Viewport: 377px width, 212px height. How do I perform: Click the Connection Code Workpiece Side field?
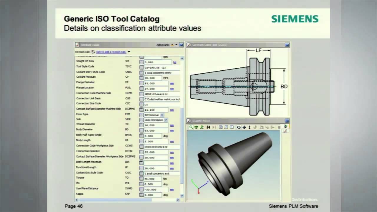pyautogui.click(x=162, y=147)
